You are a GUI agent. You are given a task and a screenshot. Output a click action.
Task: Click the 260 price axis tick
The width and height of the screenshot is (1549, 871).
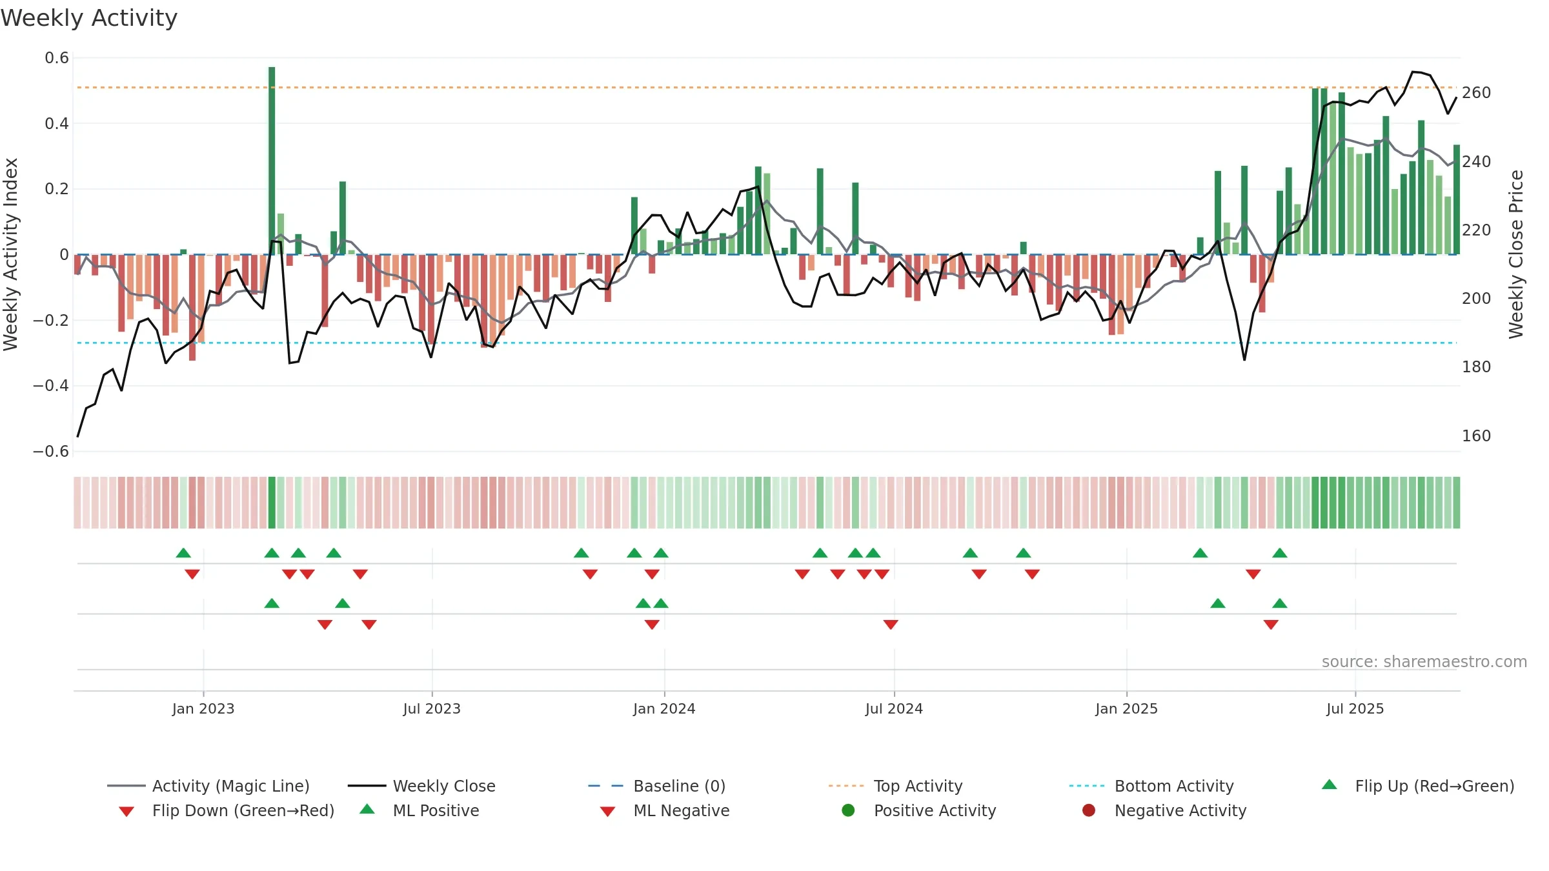click(x=1477, y=93)
